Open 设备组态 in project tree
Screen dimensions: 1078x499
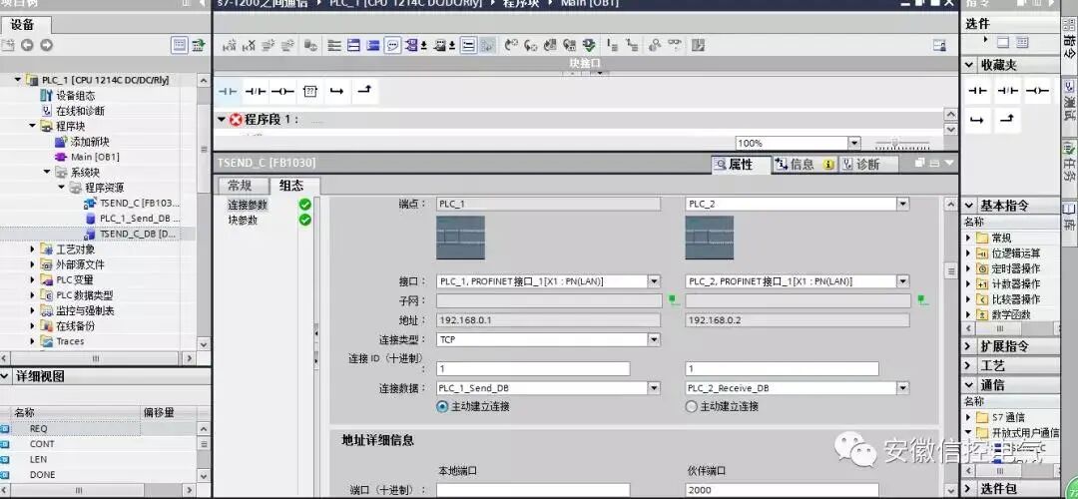tap(76, 96)
